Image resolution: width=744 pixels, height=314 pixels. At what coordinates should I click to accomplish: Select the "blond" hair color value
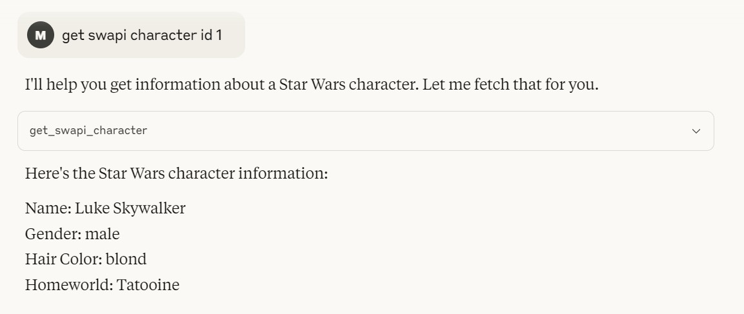coord(126,259)
